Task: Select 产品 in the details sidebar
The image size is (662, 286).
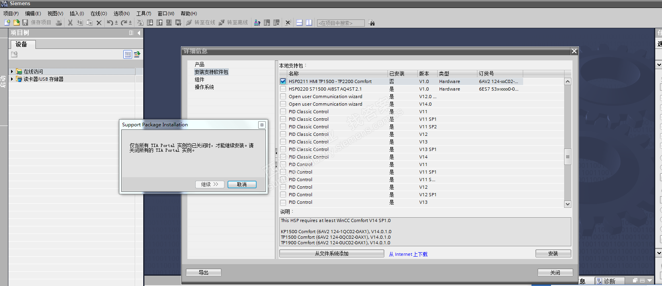Action: point(200,64)
